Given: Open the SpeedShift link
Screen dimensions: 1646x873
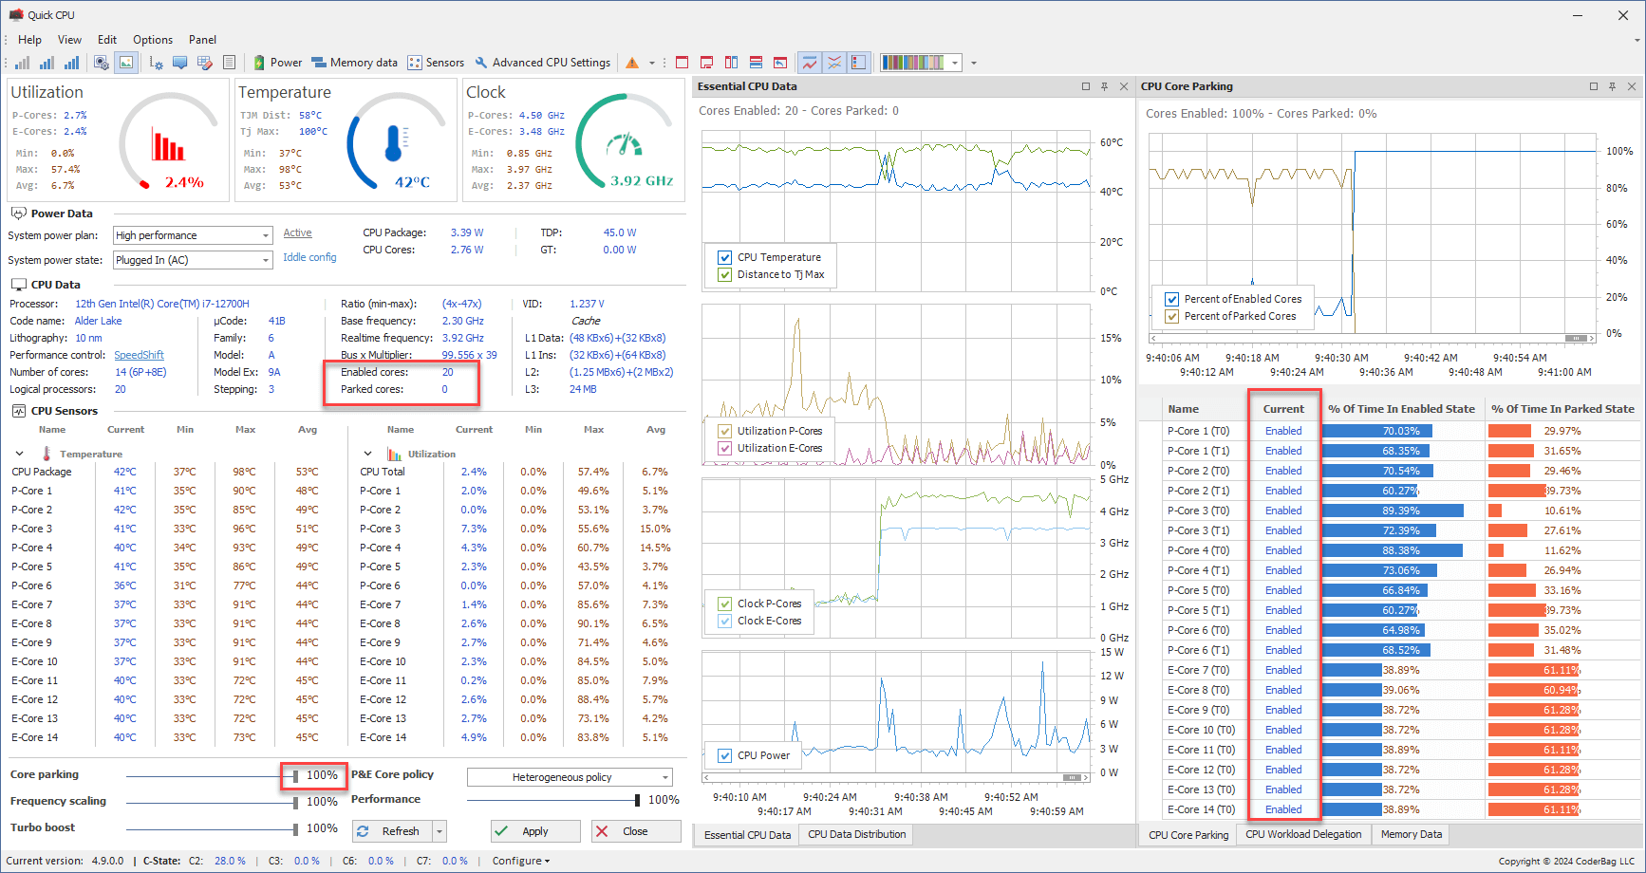Looking at the screenshot, I should (x=139, y=355).
